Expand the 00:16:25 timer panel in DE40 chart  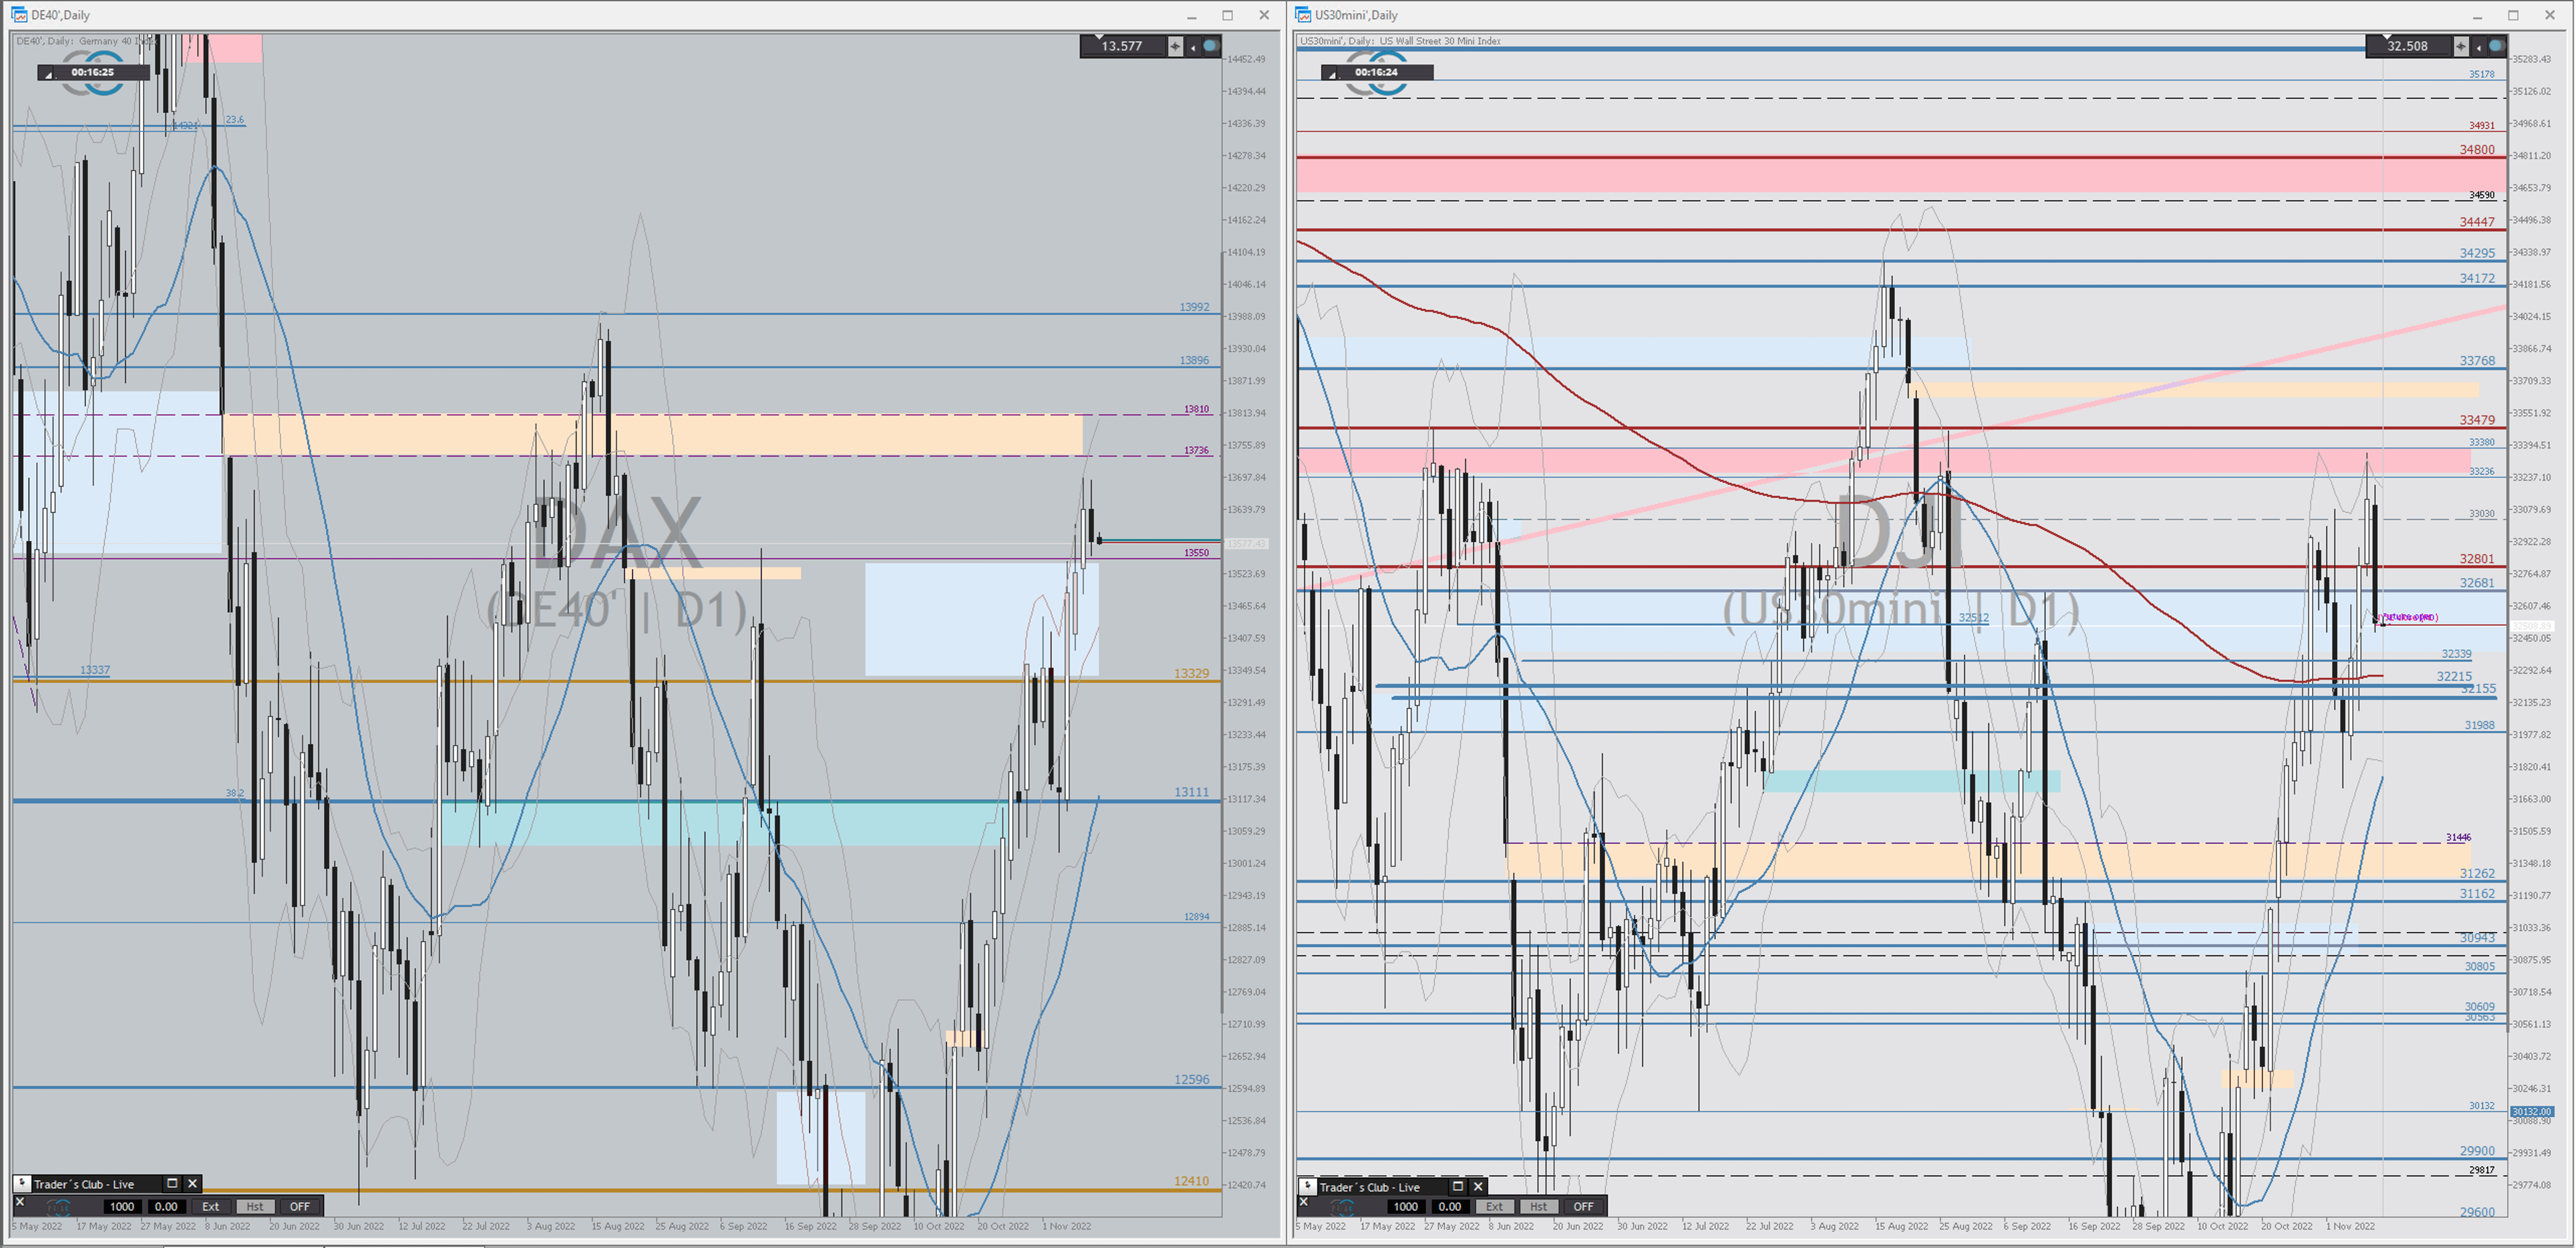[x=47, y=74]
